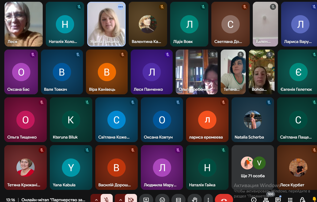This screenshot has width=317, height=202.
Task: Open meeting details info icon
Action: [x=254, y=200]
